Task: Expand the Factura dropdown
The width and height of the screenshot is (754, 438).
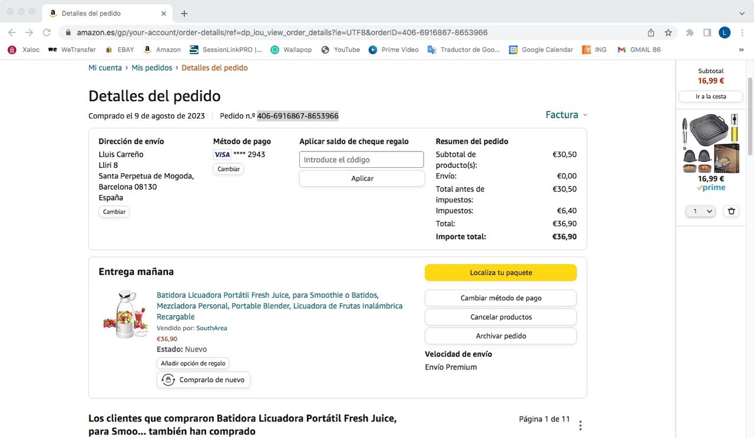Action: 566,115
